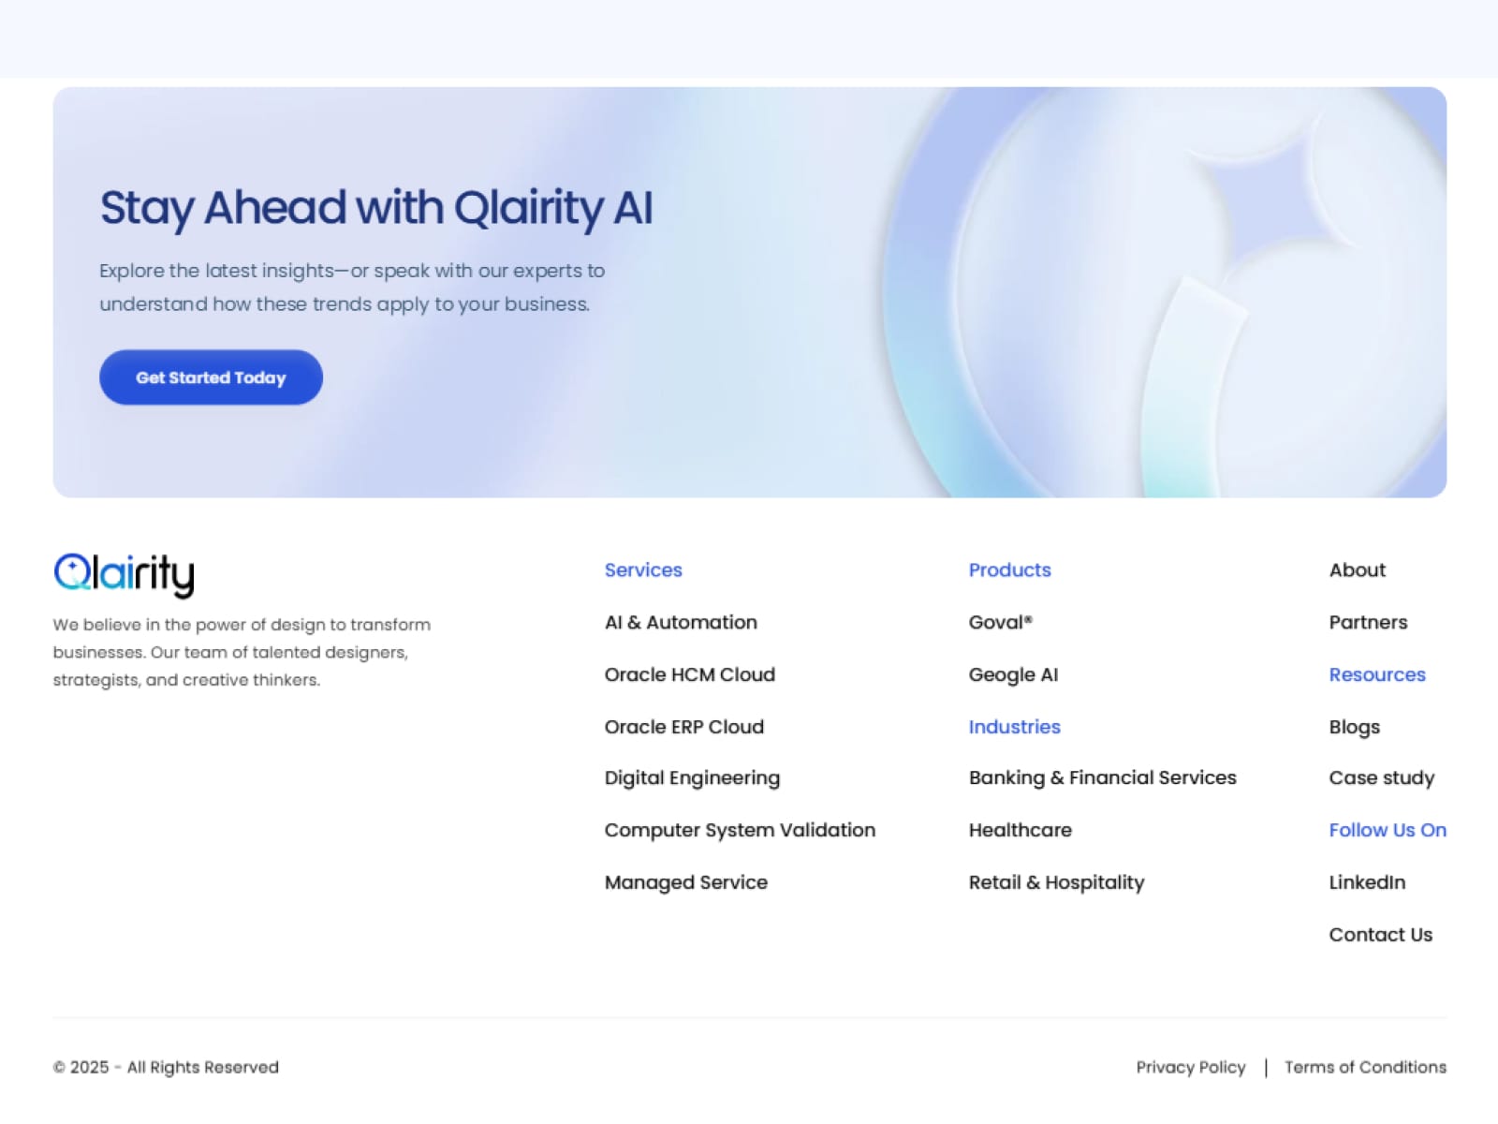Open the Banking & Financial Services link
Image resolution: width=1498 pixels, height=1124 pixels.
click(1103, 778)
